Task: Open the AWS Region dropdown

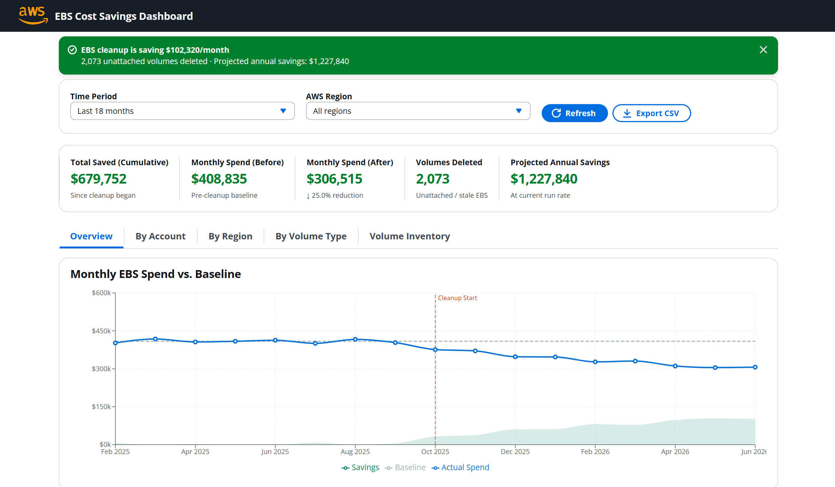Action: point(418,111)
